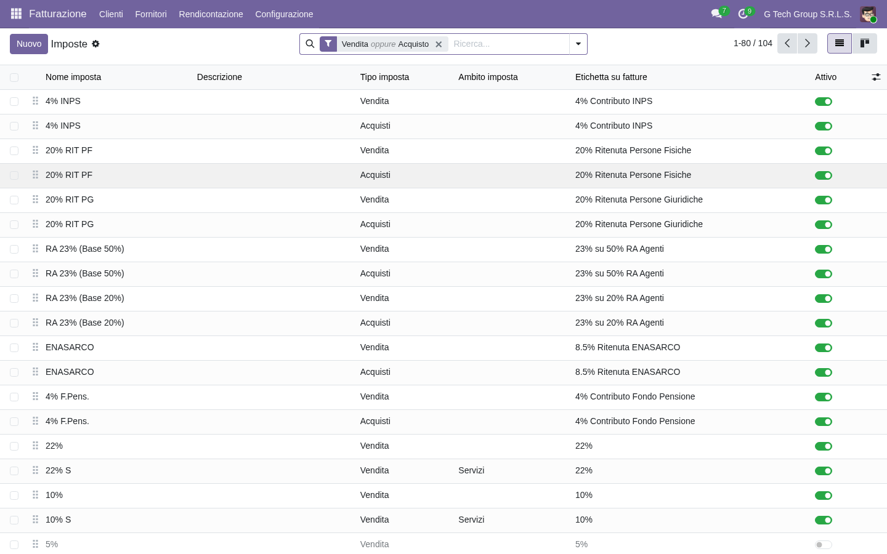Check the ENASARCO Acquisti row checkbox
Image resolution: width=887 pixels, height=554 pixels.
click(x=14, y=372)
